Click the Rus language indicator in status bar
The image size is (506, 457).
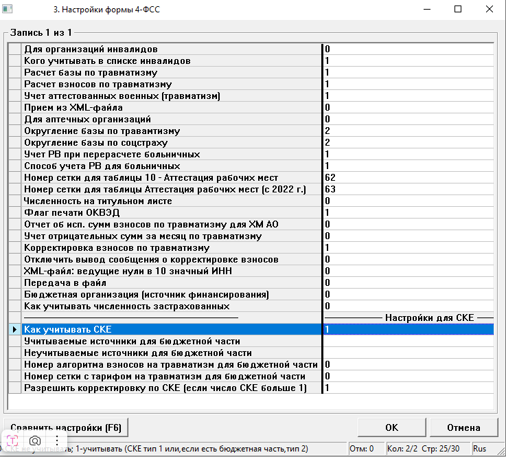point(479,449)
